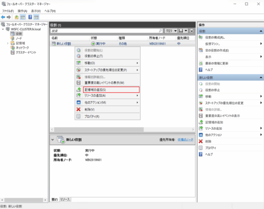Click the red X 削除 icon in actions pane

point(201,141)
